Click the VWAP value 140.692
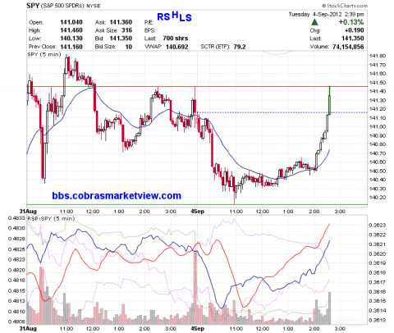The image size is (394, 333). pyautogui.click(x=176, y=47)
